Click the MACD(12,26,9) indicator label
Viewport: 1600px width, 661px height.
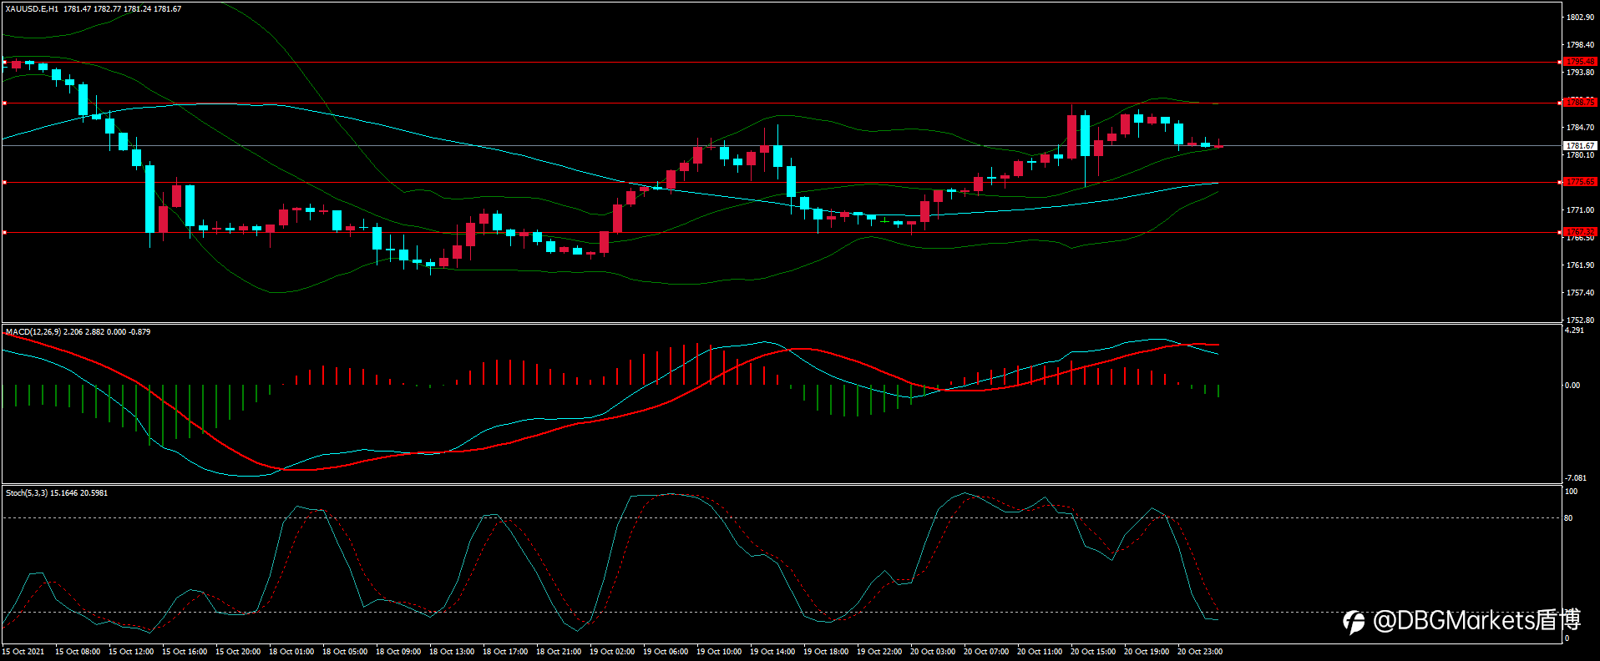33,332
